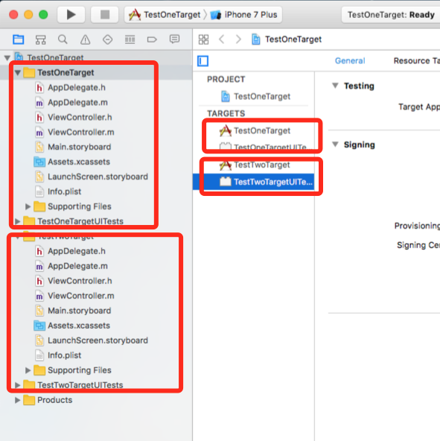Expand Supporting Files under TestOneTarget
The width and height of the screenshot is (440, 441).
point(28,207)
